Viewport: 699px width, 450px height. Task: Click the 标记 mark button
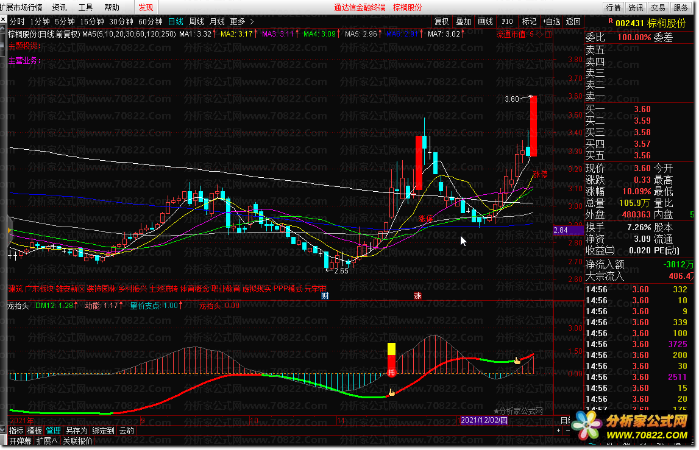coord(529,21)
